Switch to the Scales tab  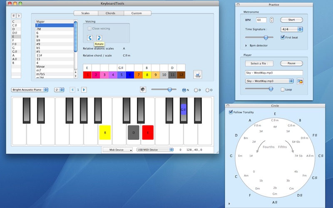click(x=86, y=13)
